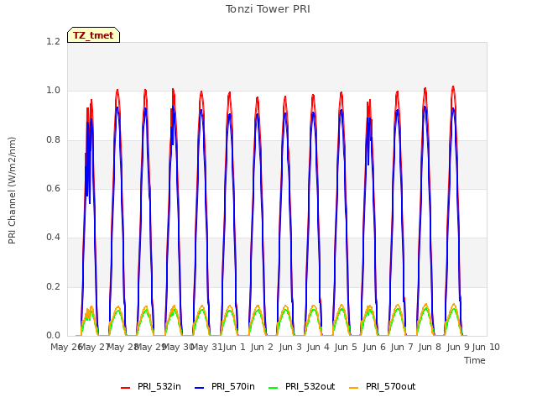Image resolution: width=537 pixels, height=403 pixels.
Task: Click the x-axis tick Jun 10
Action: coord(486,347)
